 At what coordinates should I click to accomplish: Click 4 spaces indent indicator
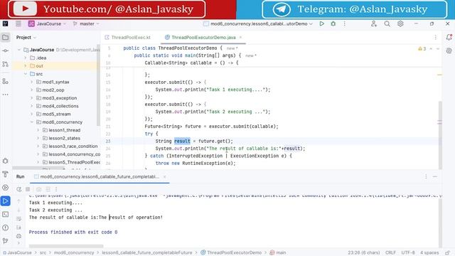point(429,253)
